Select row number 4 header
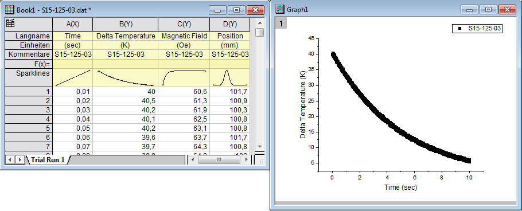522x211 pixels. coord(29,119)
